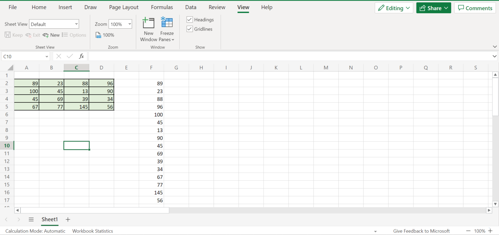Exit the current sheet view
Viewport: 499px width, 235px height.
pos(32,35)
